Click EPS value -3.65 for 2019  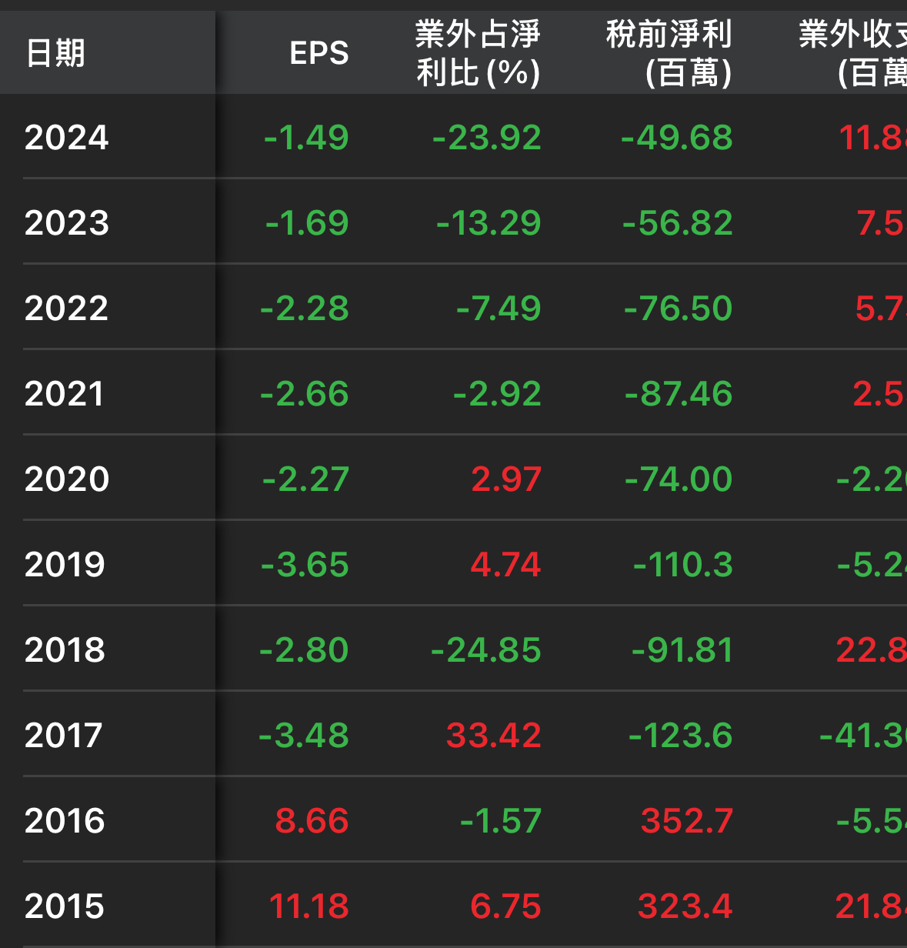[x=305, y=565]
